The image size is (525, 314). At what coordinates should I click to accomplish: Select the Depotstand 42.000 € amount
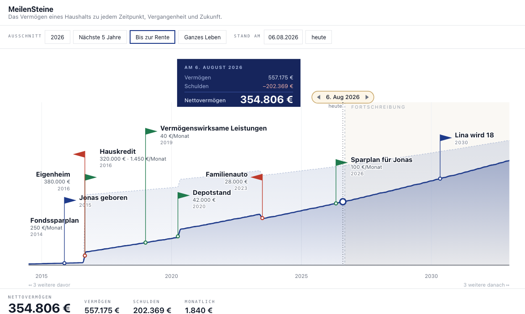tap(204, 200)
